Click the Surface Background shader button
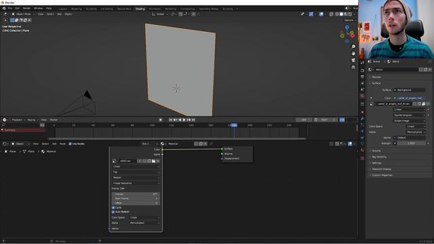Image resolution: width=434 pixels, height=244 pixels. [410, 90]
